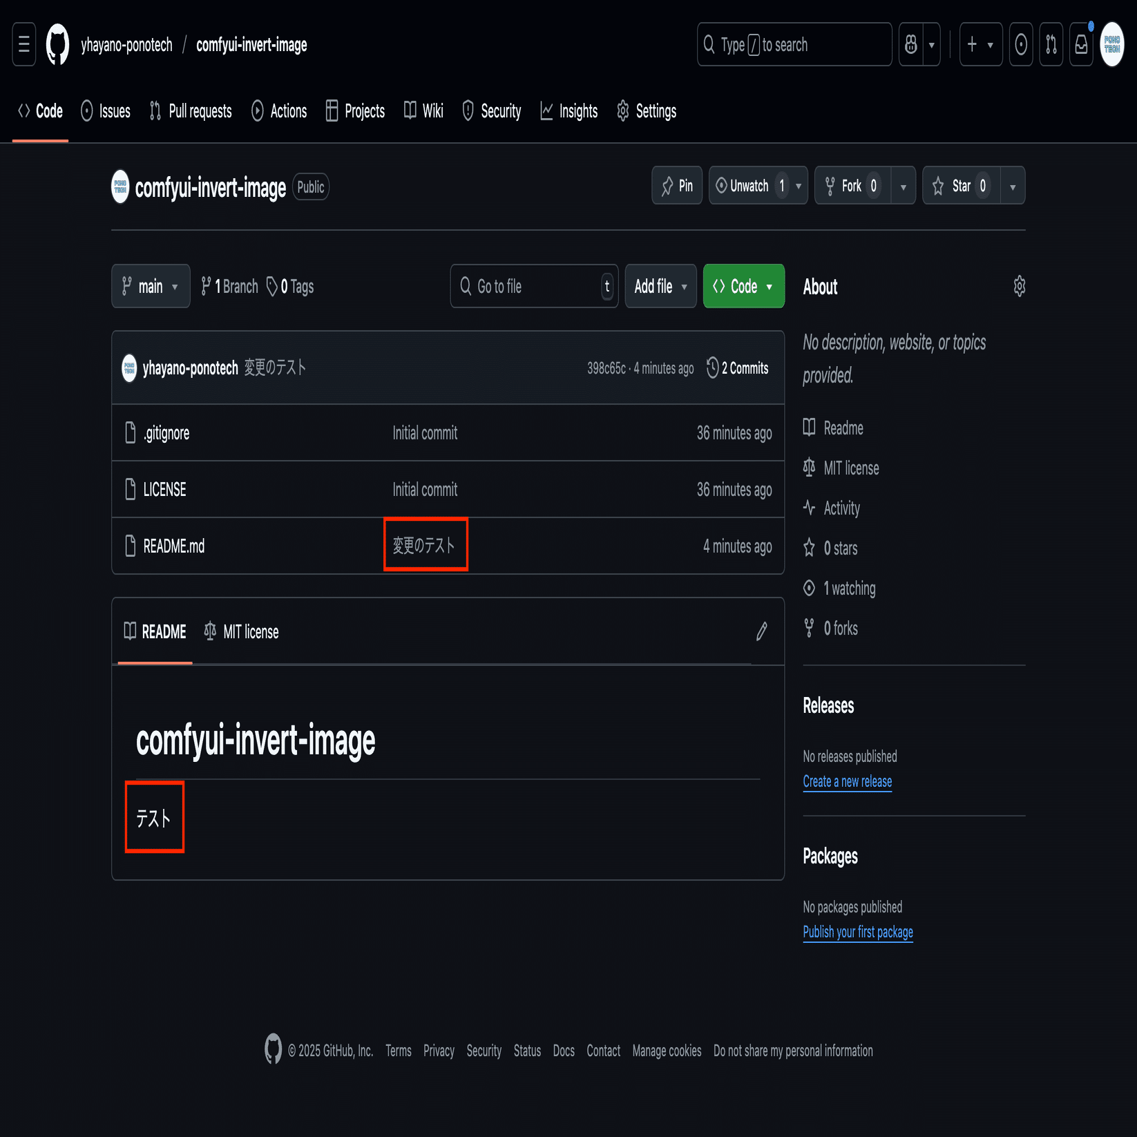Pin this repository
This screenshot has height=1137, width=1137.
pyautogui.click(x=677, y=185)
